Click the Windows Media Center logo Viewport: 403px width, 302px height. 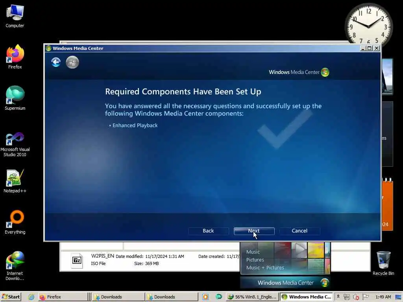point(299,72)
